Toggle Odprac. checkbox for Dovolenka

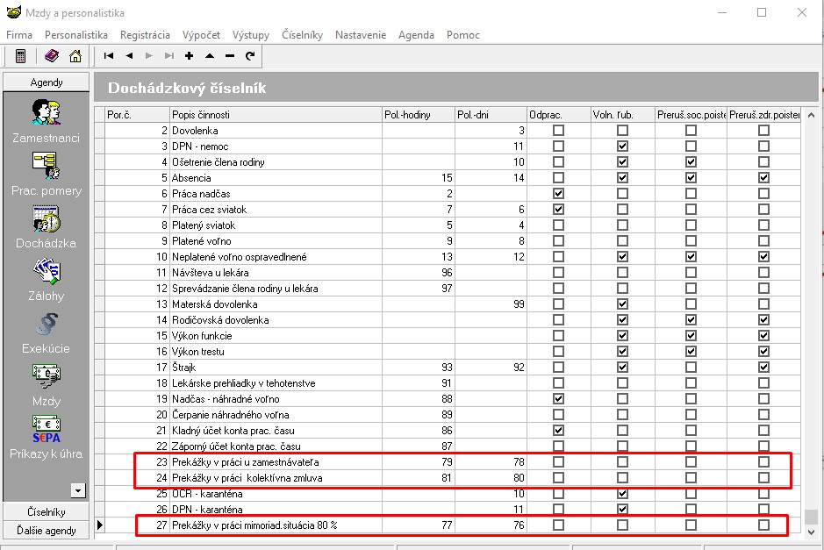[x=559, y=131]
